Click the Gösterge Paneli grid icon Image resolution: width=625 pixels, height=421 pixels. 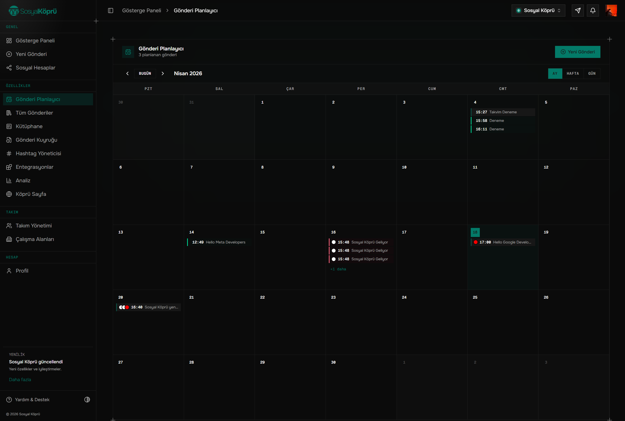pos(9,41)
